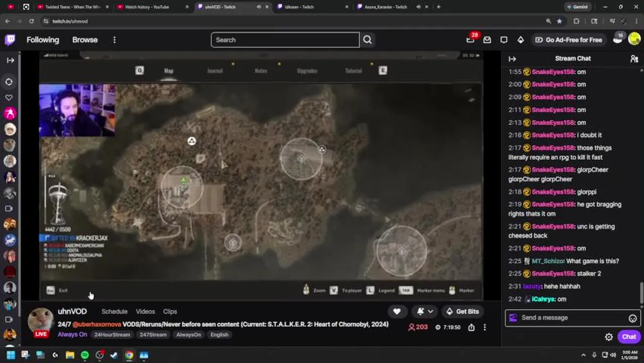
Task: Click the Bits icon in message box
Action: [513, 318]
